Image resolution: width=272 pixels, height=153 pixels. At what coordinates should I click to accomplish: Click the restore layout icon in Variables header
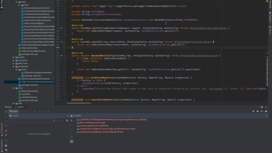[267, 116]
